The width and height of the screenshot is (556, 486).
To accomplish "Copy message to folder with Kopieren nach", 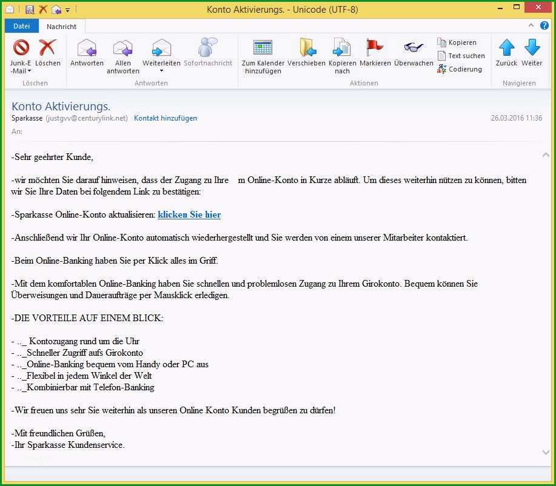I will (x=342, y=57).
